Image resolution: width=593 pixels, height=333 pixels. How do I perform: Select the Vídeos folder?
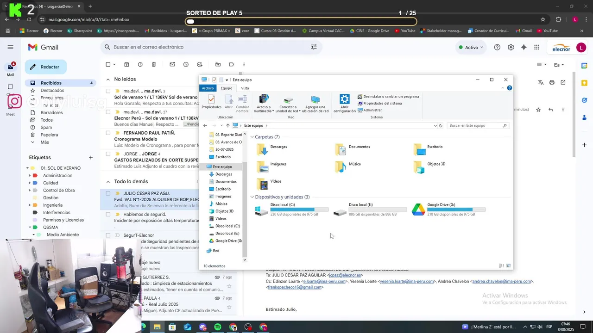click(270, 184)
